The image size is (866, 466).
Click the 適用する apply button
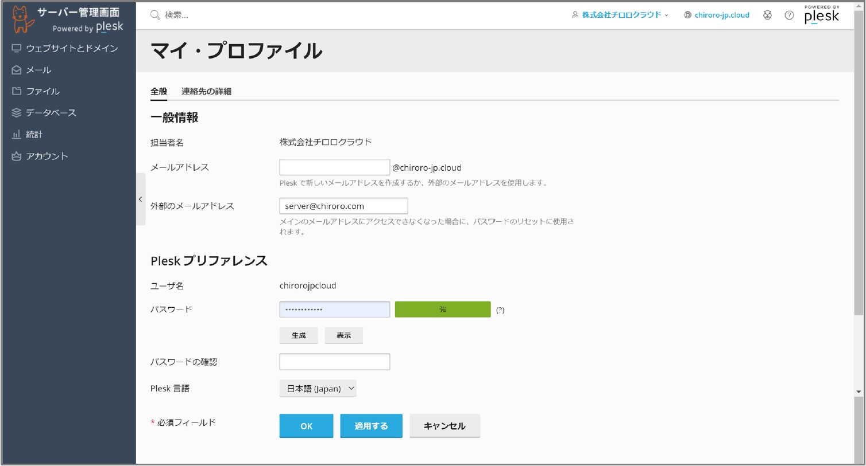click(371, 426)
